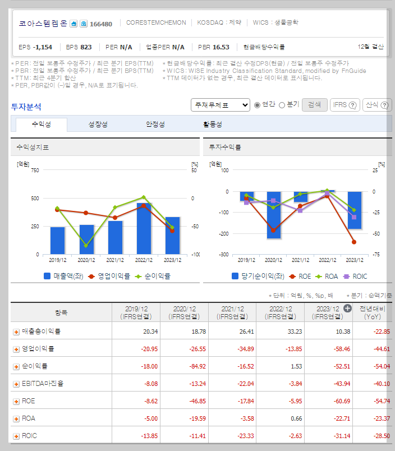Expand the 매출총이익률 row
This screenshot has height=451, width=395.
tap(16, 332)
